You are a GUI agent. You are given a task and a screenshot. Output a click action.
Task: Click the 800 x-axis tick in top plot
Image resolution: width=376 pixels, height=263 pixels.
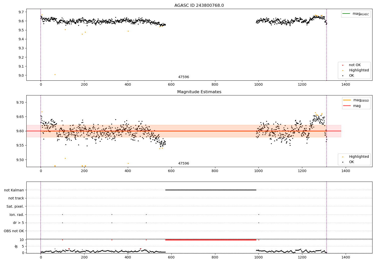215,85
